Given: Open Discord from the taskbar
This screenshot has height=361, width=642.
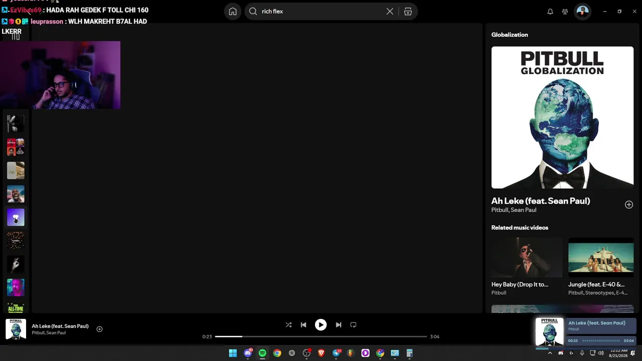Looking at the screenshot, I should (x=248, y=353).
